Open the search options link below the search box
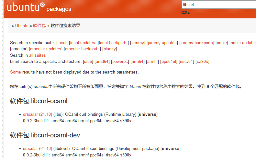The image size is (256, 159). pyautogui.click(x=186, y=12)
